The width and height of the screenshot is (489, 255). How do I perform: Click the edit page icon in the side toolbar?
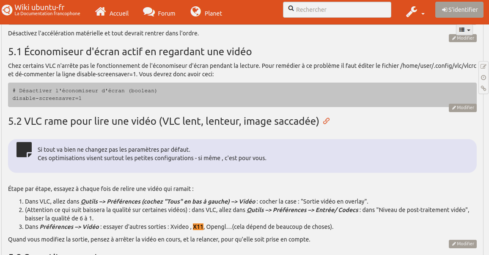pos(484,66)
